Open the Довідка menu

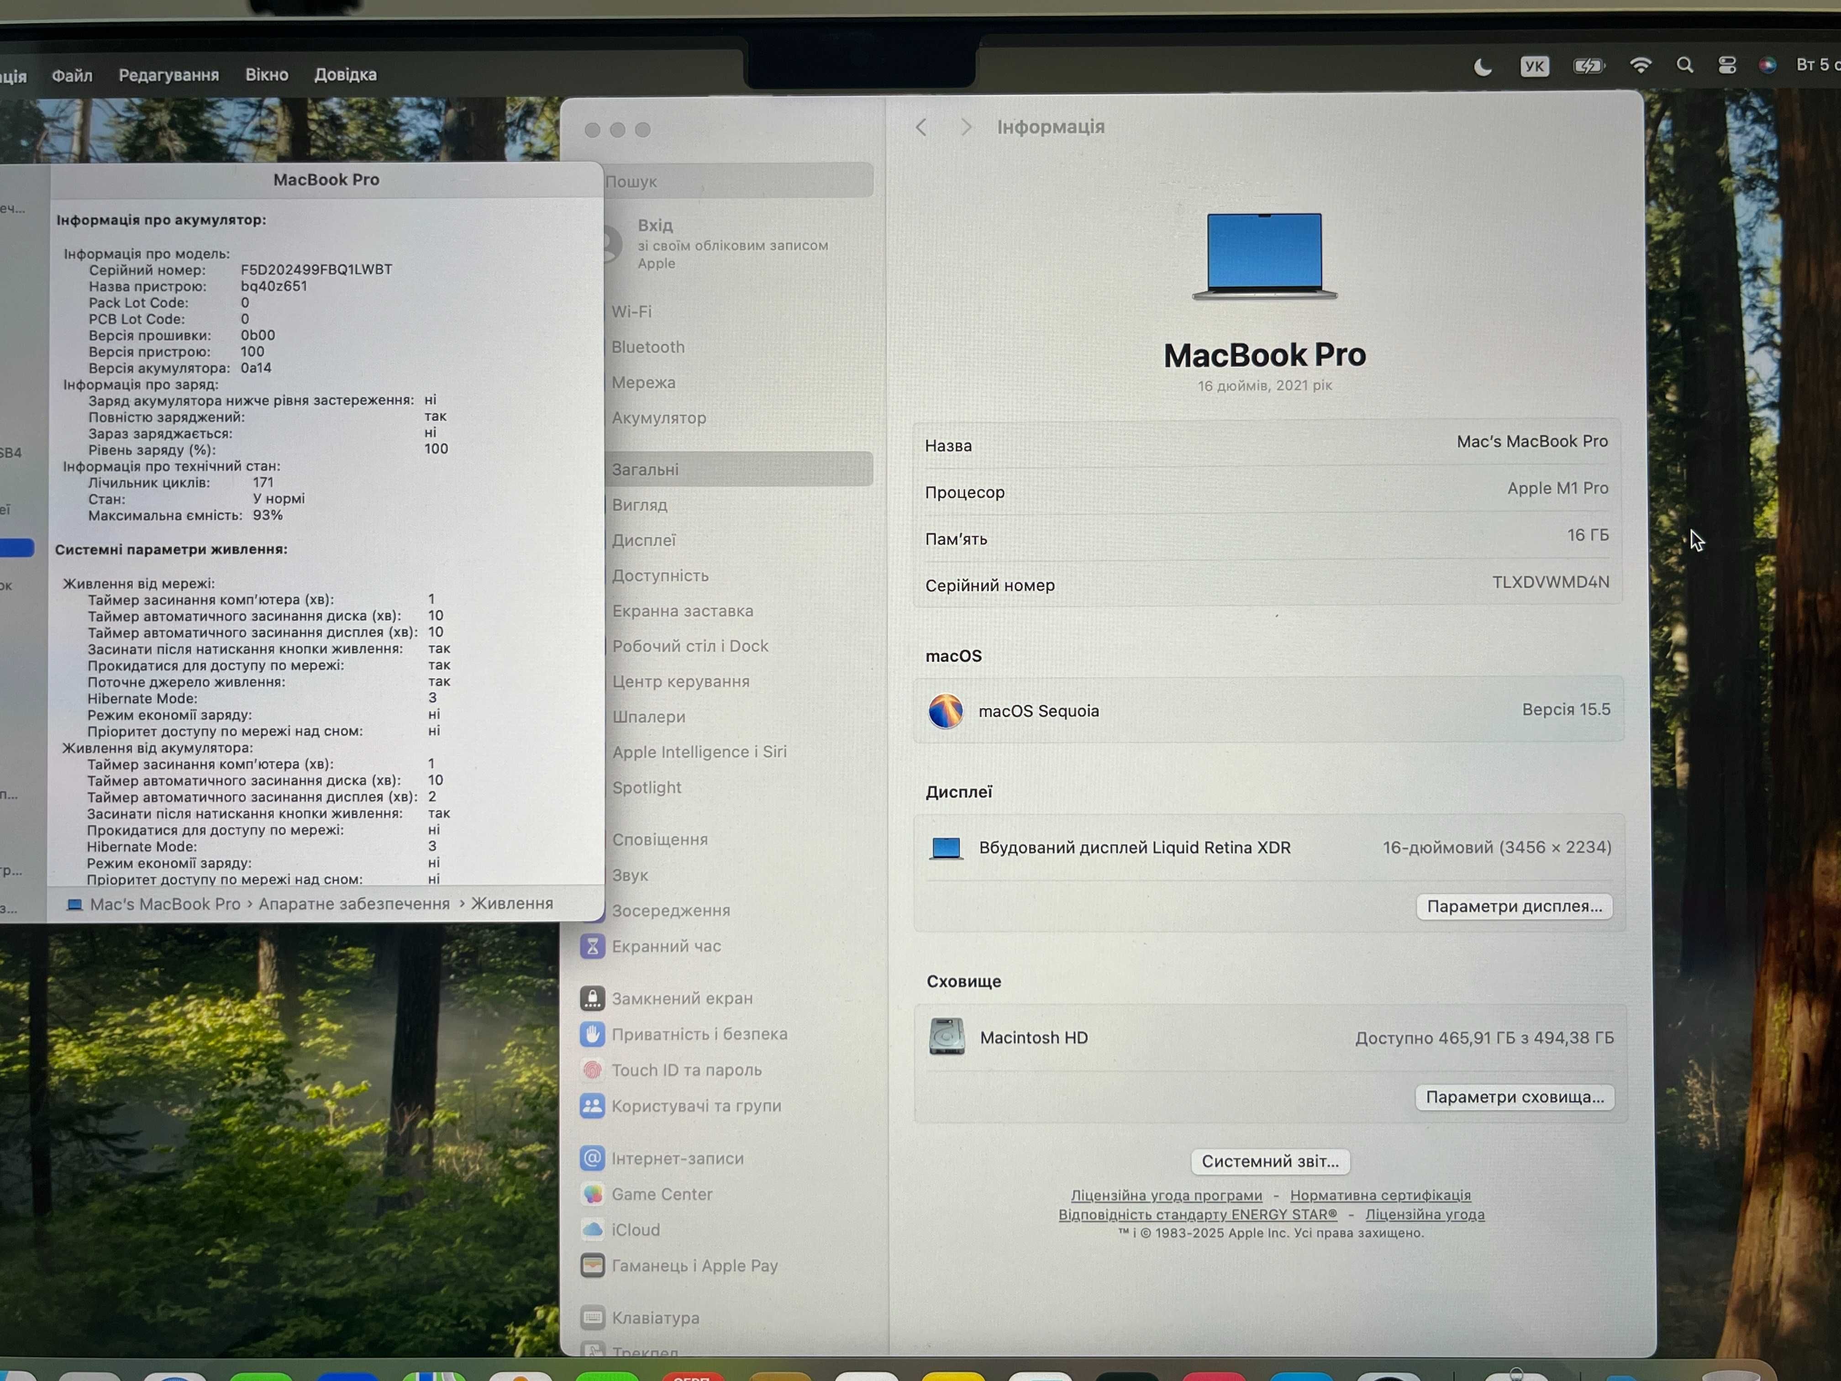(x=345, y=75)
